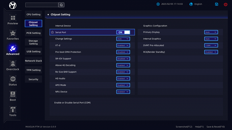232x130 pixels.
Task: Open the Boot section icon
Action: pos(12,94)
